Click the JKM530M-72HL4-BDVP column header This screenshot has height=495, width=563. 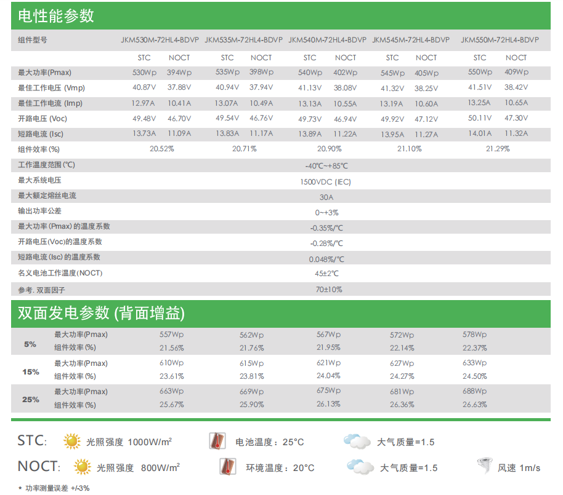pos(160,40)
